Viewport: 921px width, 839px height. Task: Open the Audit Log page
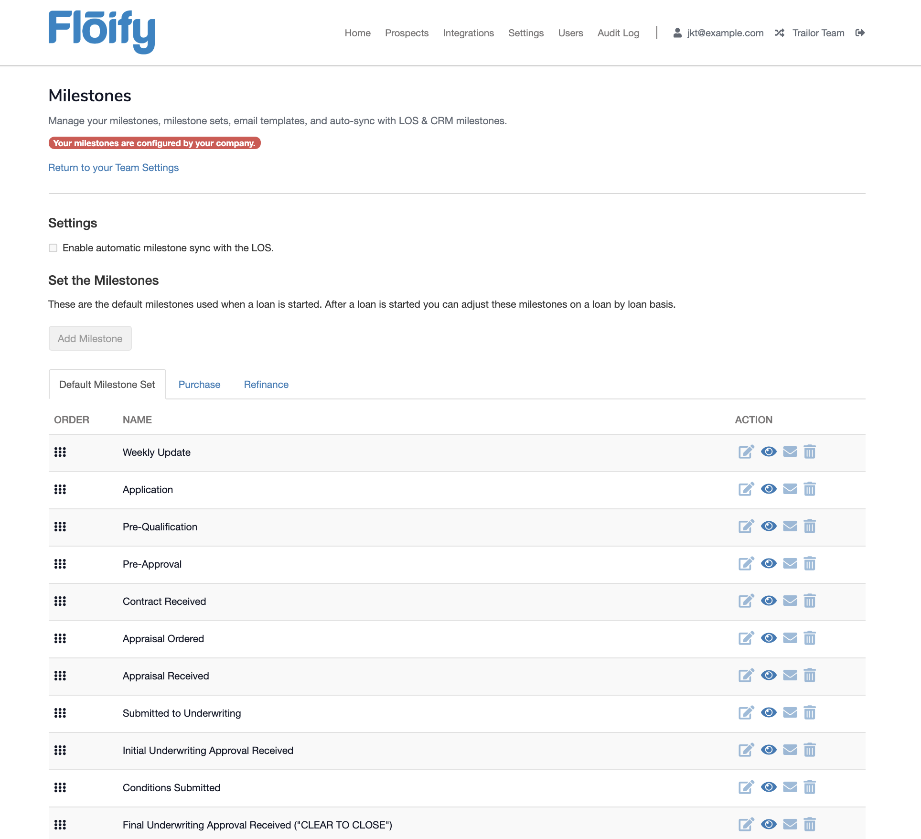click(x=618, y=33)
